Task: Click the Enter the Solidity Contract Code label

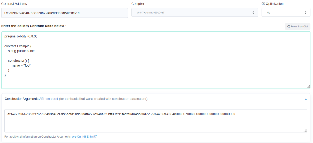Action: [x=33, y=26]
